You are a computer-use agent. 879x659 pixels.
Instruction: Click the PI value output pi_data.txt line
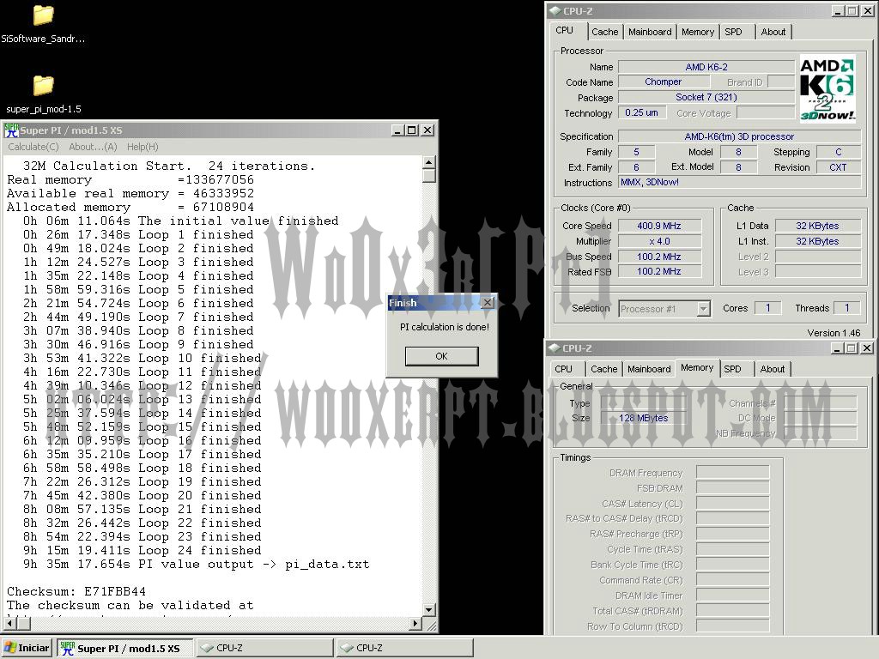coord(197,564)
